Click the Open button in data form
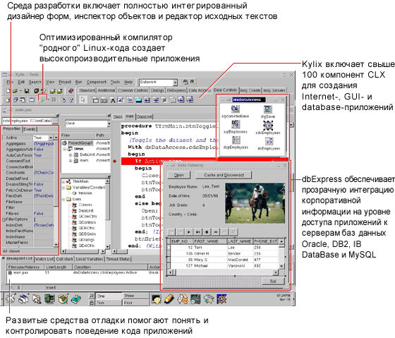395x338 pixels. (179, 175)
